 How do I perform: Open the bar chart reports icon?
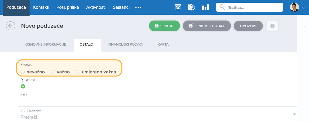point(205,8)
